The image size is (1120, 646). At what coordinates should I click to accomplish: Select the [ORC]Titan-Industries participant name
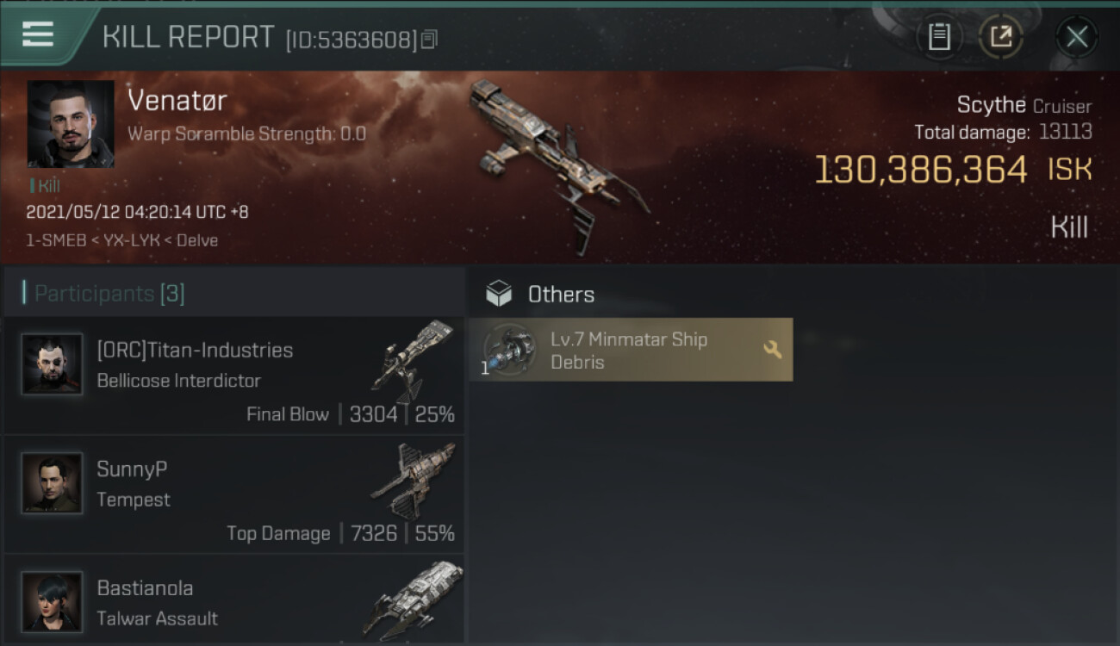tap(195, 350)
